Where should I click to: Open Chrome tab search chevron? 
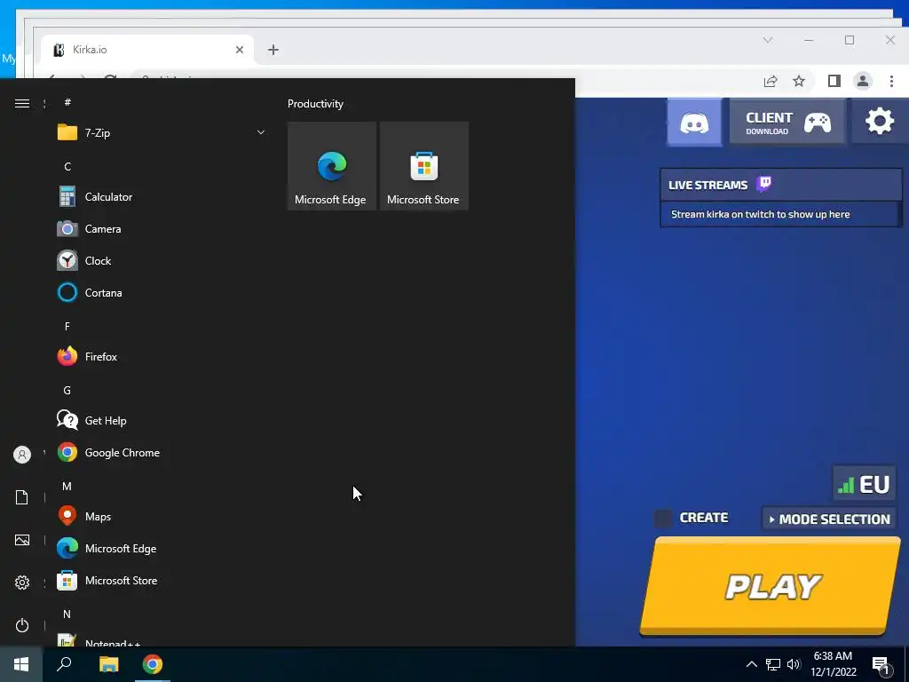click(x=768, y=40)
